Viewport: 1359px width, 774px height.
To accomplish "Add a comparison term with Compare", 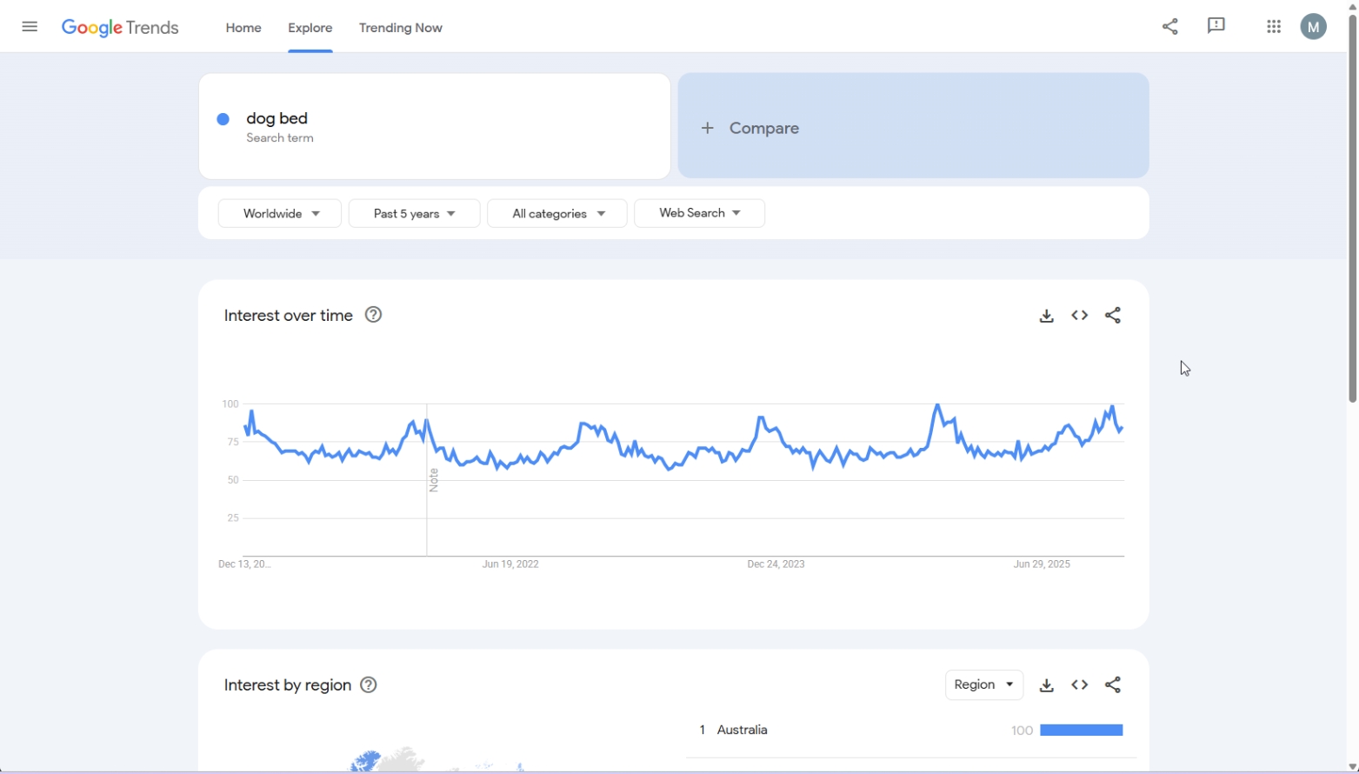I will (x=750, y=127).
